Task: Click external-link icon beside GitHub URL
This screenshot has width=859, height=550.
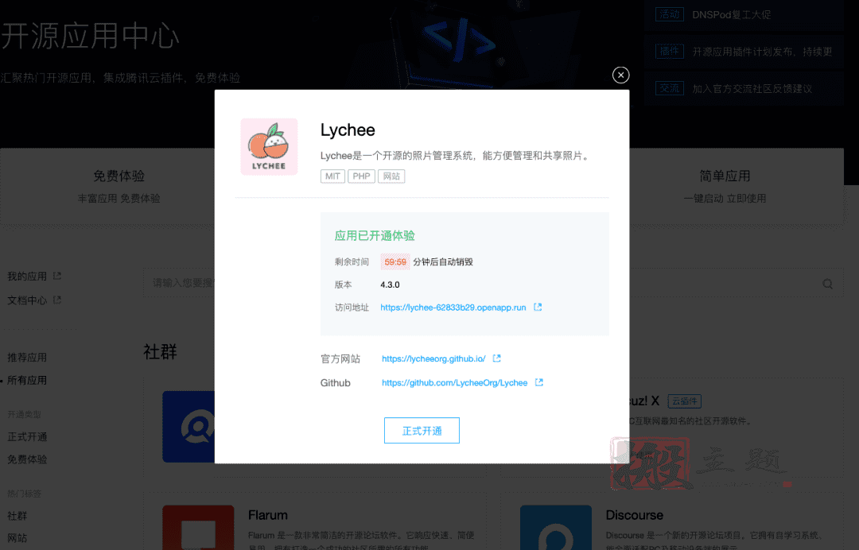Action: (x=539, y=382)
